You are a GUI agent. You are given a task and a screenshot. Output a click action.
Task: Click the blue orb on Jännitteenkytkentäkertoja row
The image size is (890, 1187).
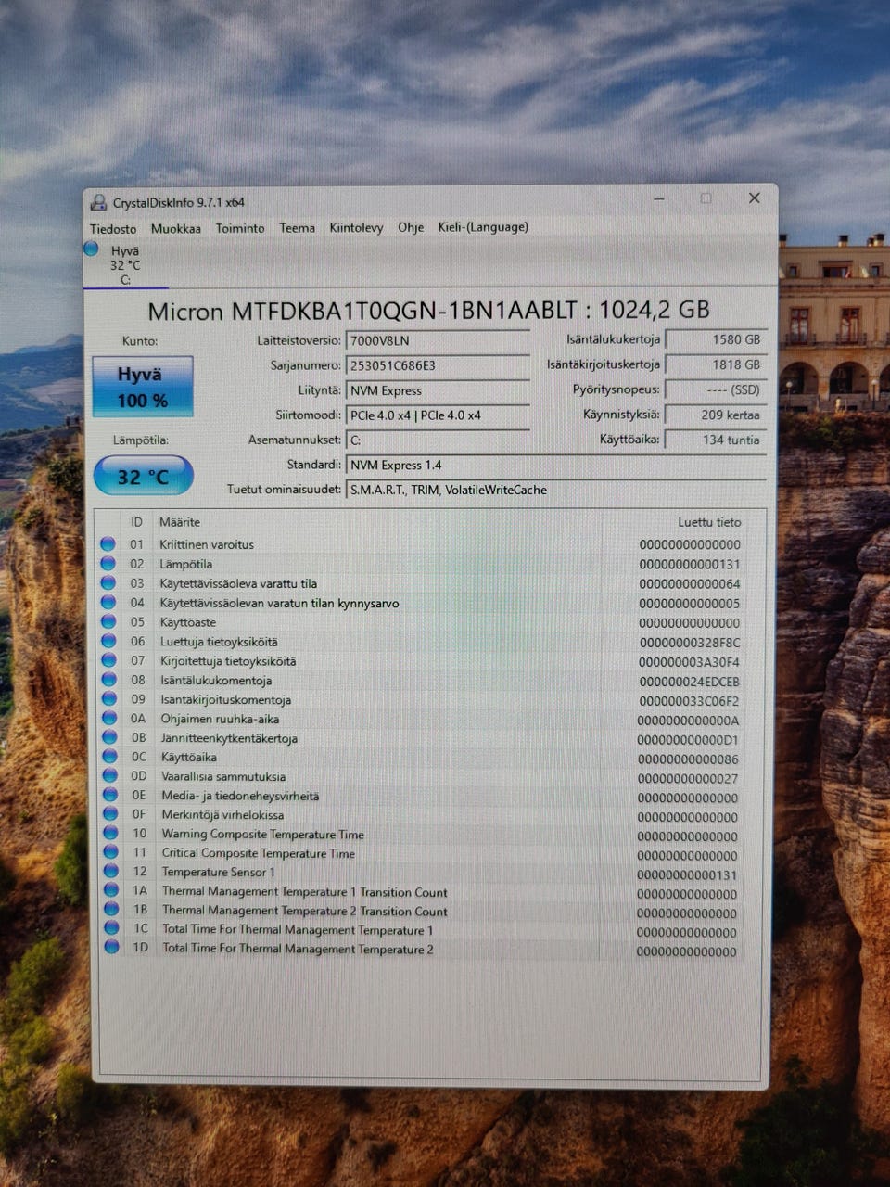click(110, 738)
